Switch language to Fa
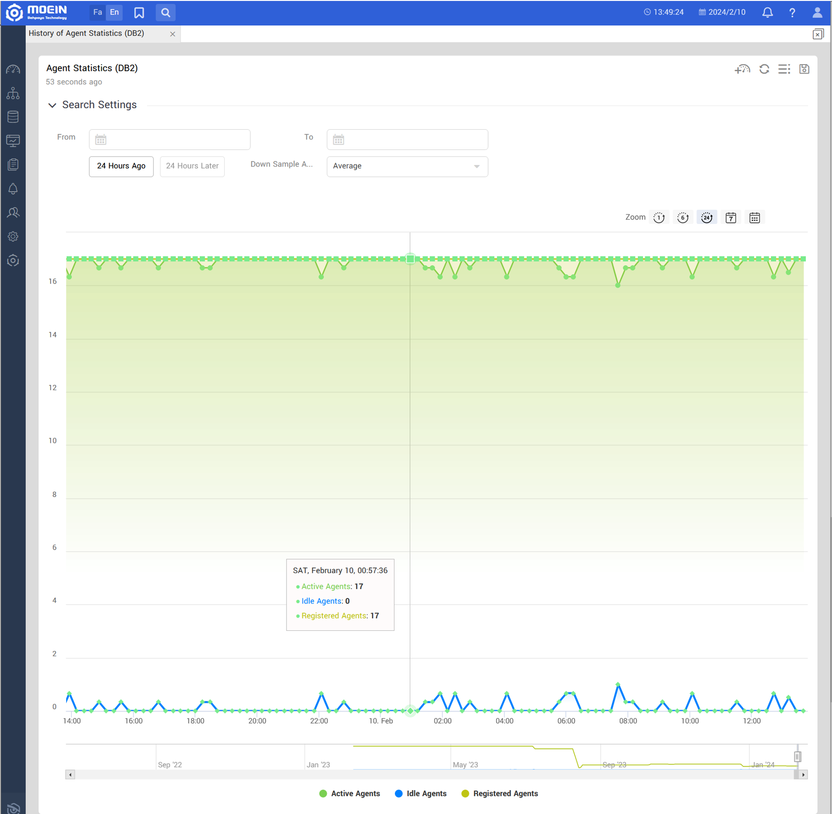832x814 pixels. (x=98, y=13)
